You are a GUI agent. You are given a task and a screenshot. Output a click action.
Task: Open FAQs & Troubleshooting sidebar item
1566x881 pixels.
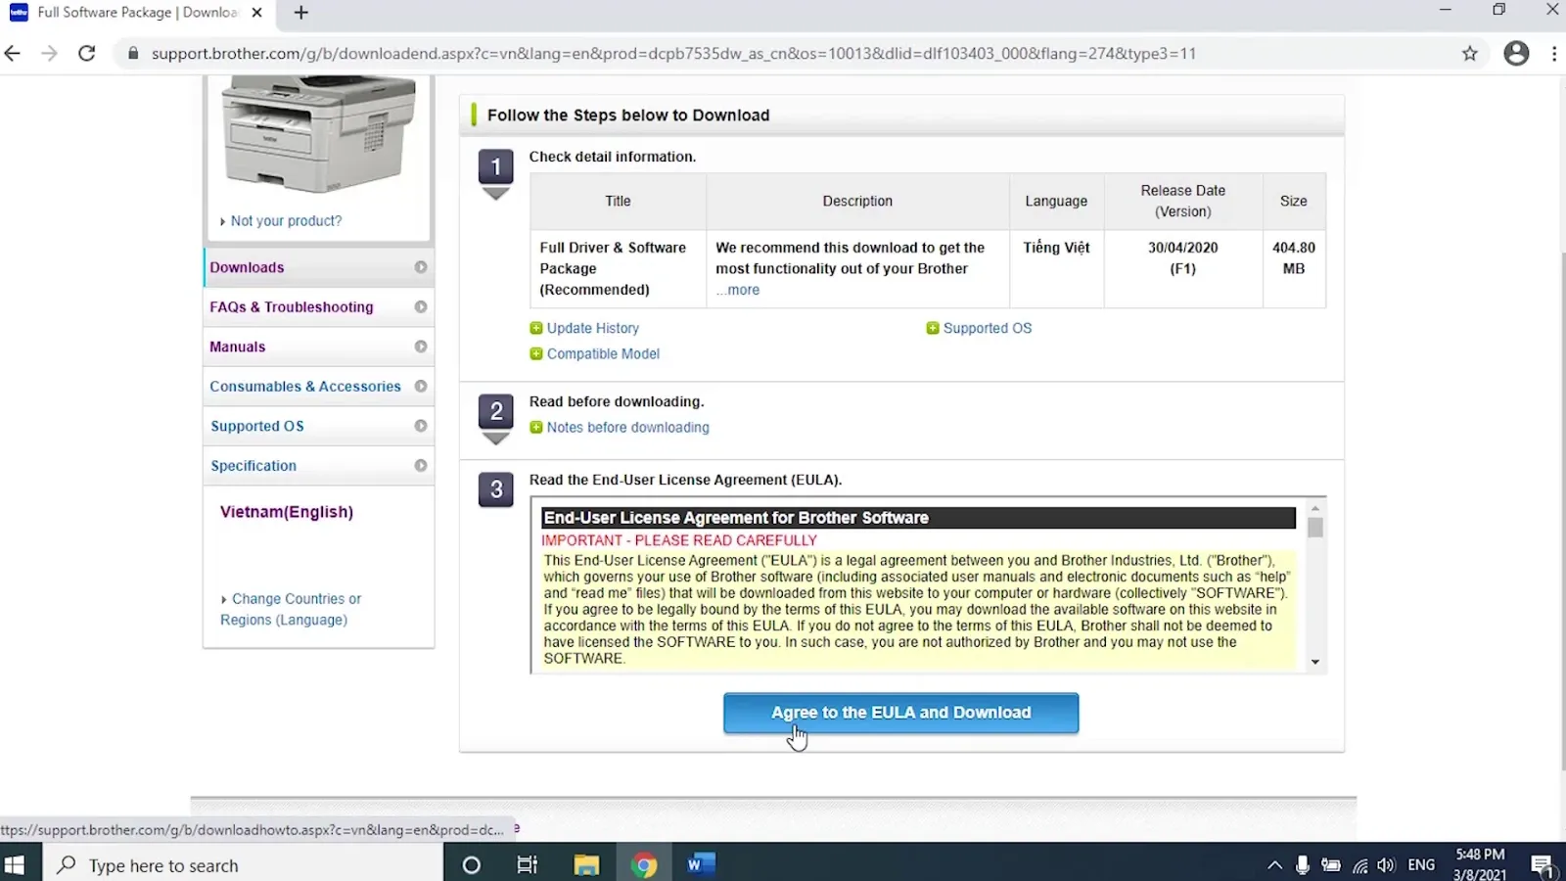pyautogui.click(x=319, y=307)
